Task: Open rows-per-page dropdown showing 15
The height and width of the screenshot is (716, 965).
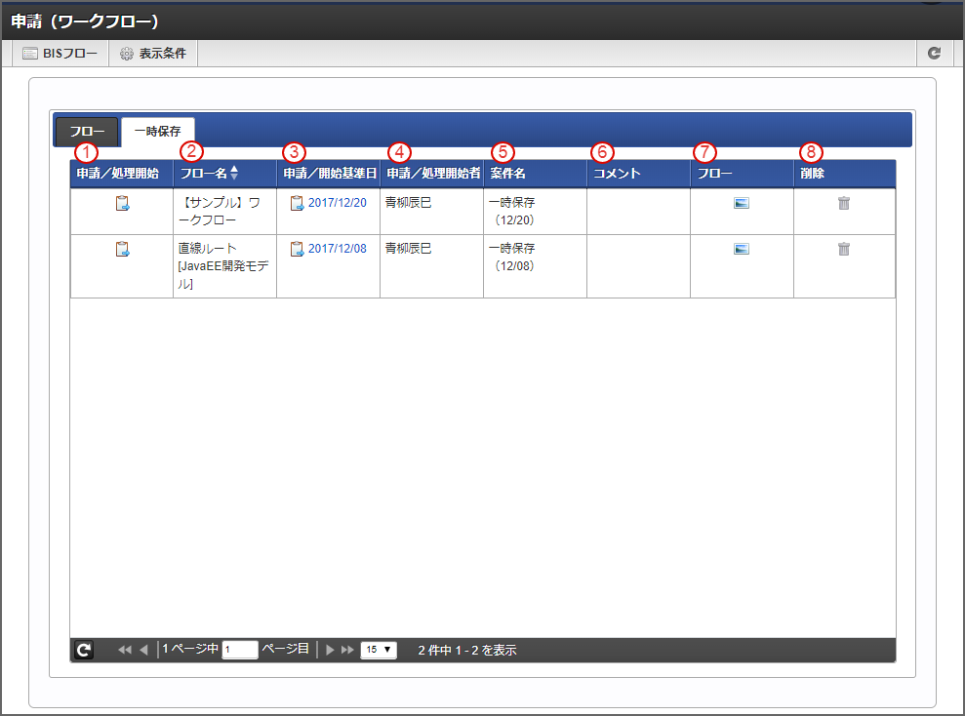Action: [x=379, y=650]
